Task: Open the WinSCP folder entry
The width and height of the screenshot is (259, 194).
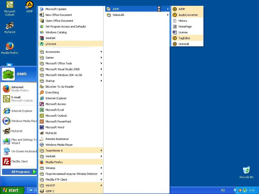Action: coord(71,185)
